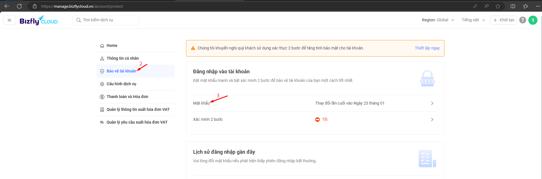The height and width of the screenshot is (179, 542).
Task: Expand Xác minh 2 bước row chevron
Action: (x=432, y=120)
